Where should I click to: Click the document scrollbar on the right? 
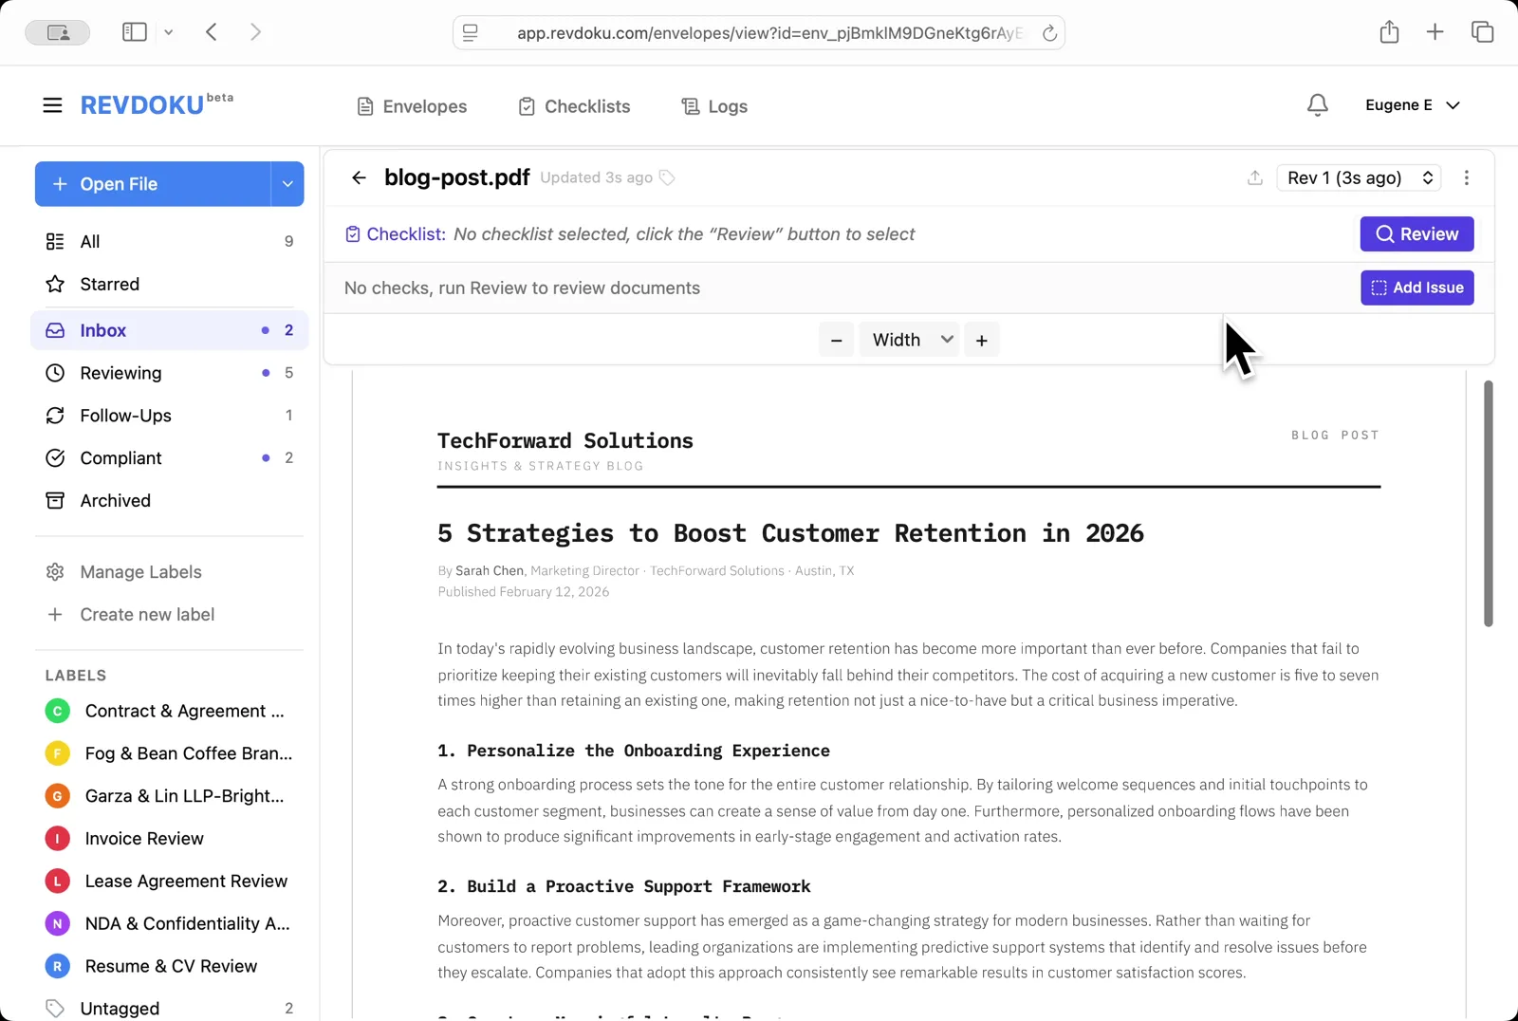coord(1487,503)
